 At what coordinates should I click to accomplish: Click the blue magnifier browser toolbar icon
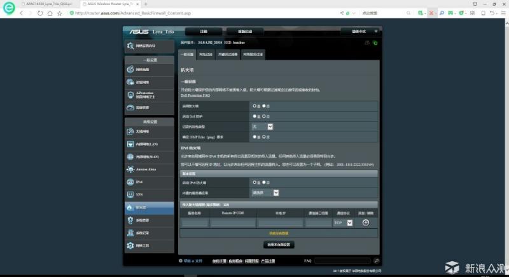pyautogui.click(x=442, y=13)
